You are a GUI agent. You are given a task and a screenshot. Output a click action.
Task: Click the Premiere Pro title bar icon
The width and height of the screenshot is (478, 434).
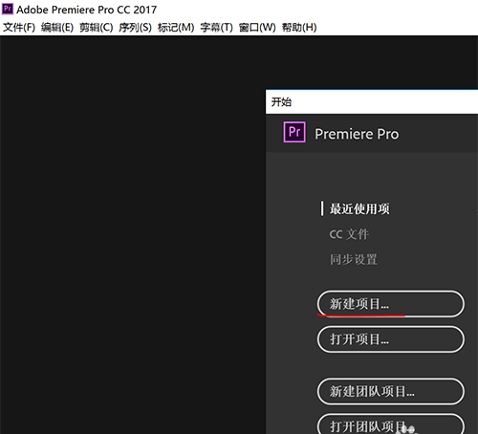tap(8, 9)
